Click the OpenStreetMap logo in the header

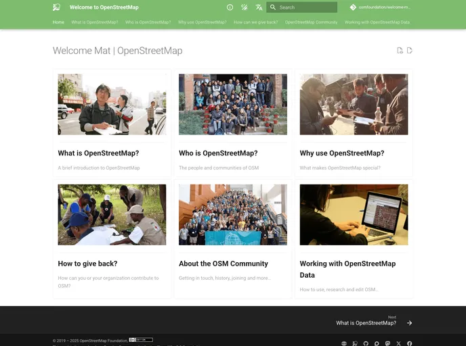56,7
